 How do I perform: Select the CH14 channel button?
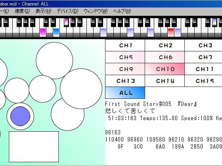coord(165,81)
